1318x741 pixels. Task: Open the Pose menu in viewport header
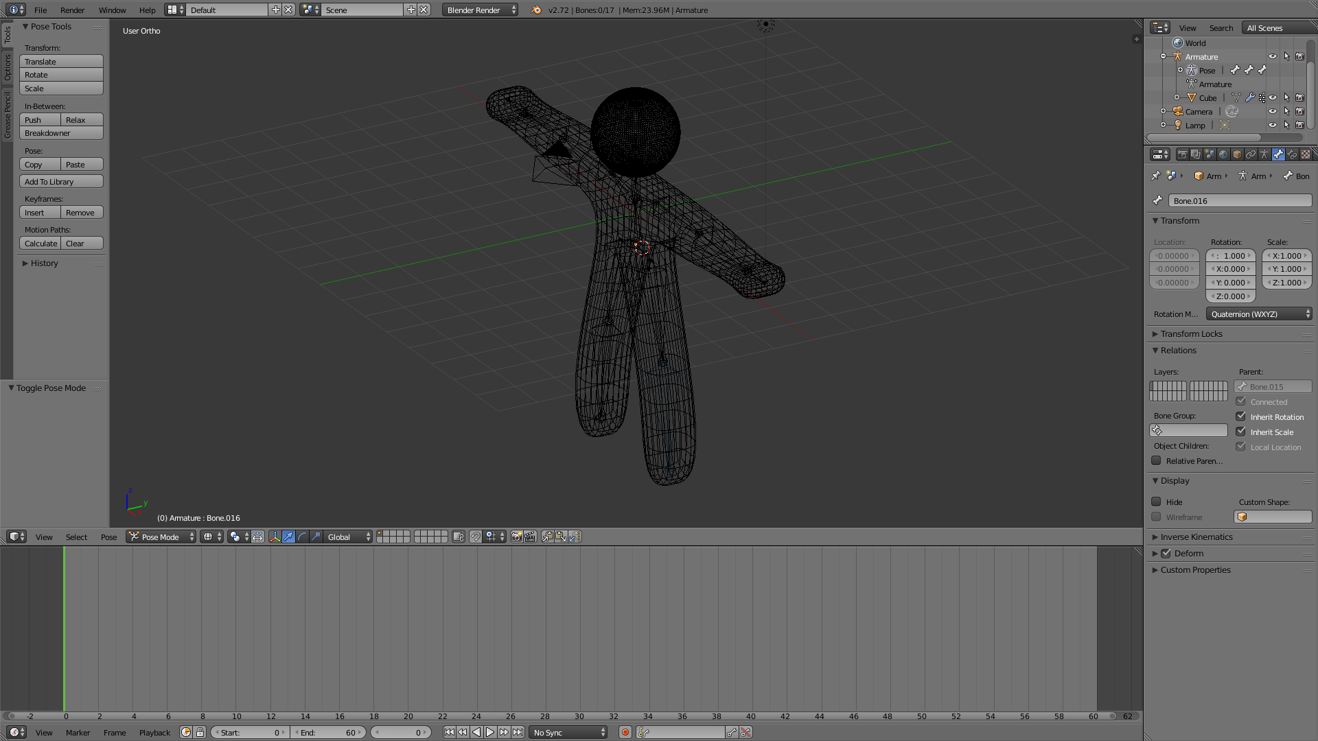[108, 537]
